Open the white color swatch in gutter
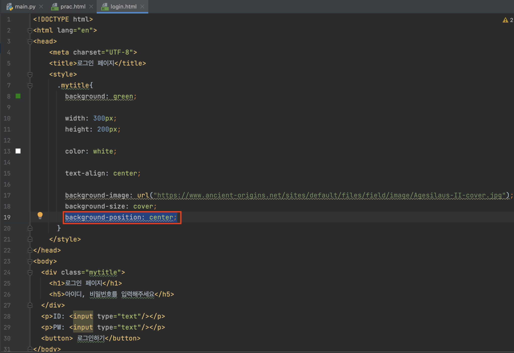The width and height of the screenshot is (514, 353). click(x=18, y=151)
